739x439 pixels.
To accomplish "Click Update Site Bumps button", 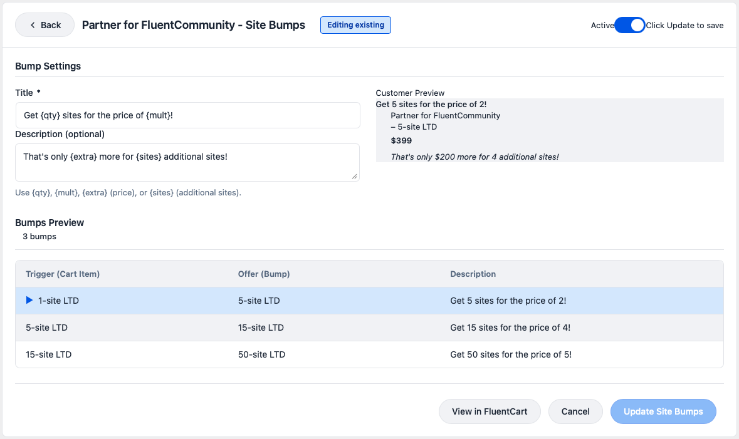I will (663, 411).
